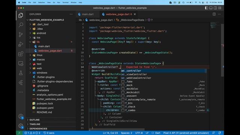Viewport: 240px width, 135px height.
Task: Open the Run and Debug view
Action: pyautogui.click(x=21, y=44)
